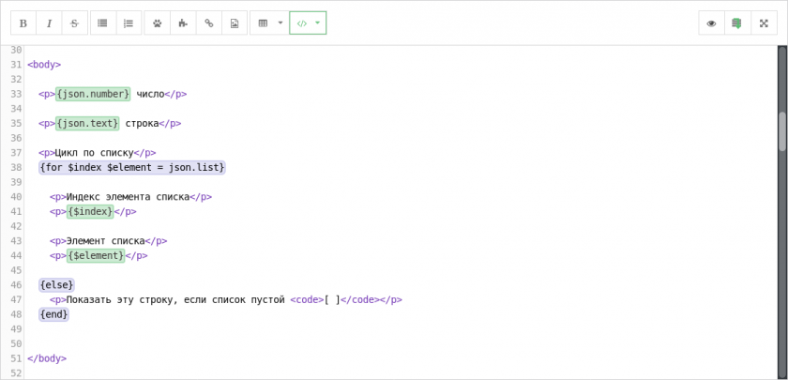Click the puzzle piece toolbar icon
The image size is (788, 380).
click(x=183, y=23)
